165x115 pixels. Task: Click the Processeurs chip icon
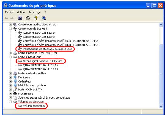[15, 93]
